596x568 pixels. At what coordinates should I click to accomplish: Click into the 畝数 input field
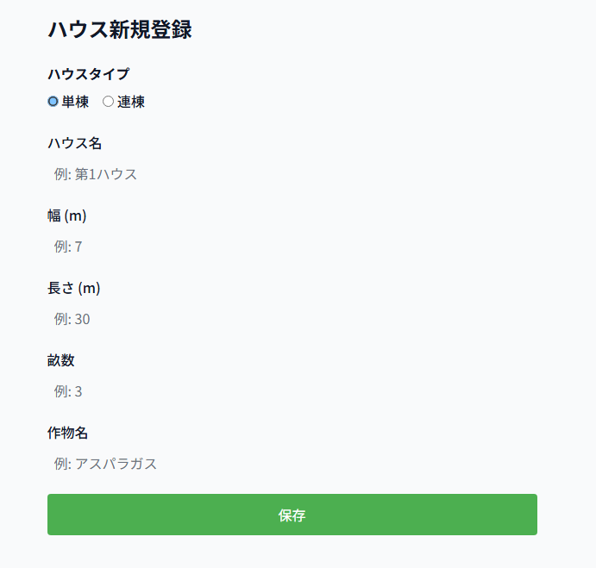tap(292, 391)
